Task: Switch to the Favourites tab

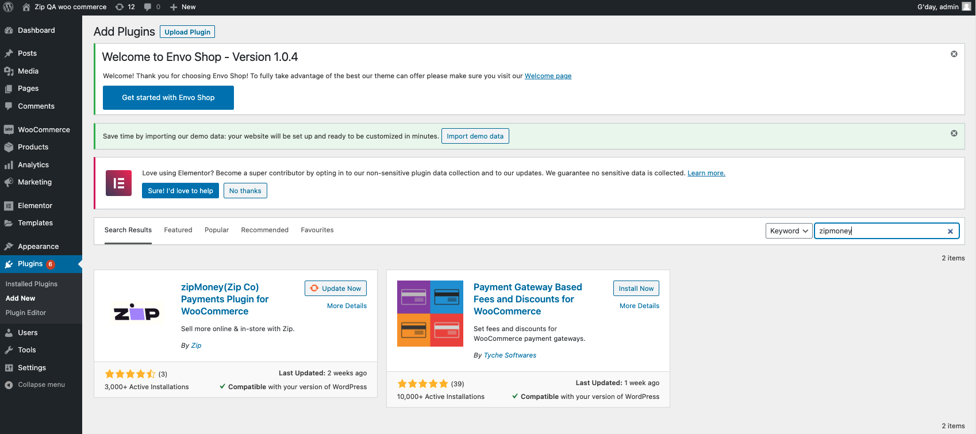Action: [317, 230]
